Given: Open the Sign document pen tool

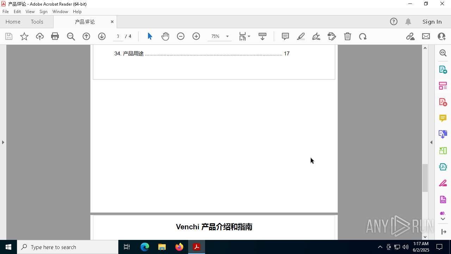Looking at the screenshot, I should click(316, 36).
